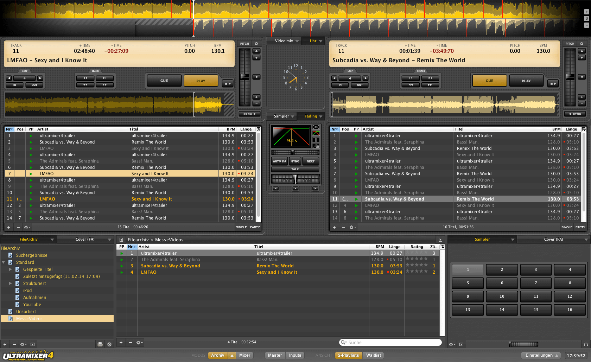Select the Aufnahmen archive folder

pos(34,297)
